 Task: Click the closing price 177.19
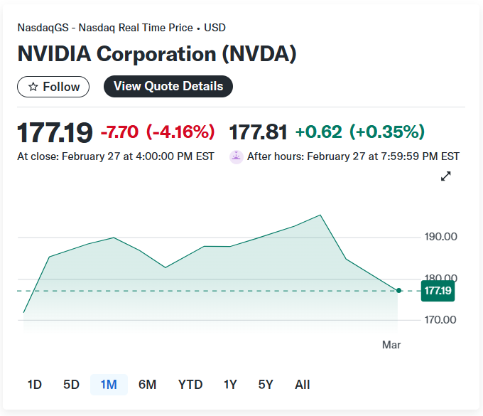coord(55,132)
